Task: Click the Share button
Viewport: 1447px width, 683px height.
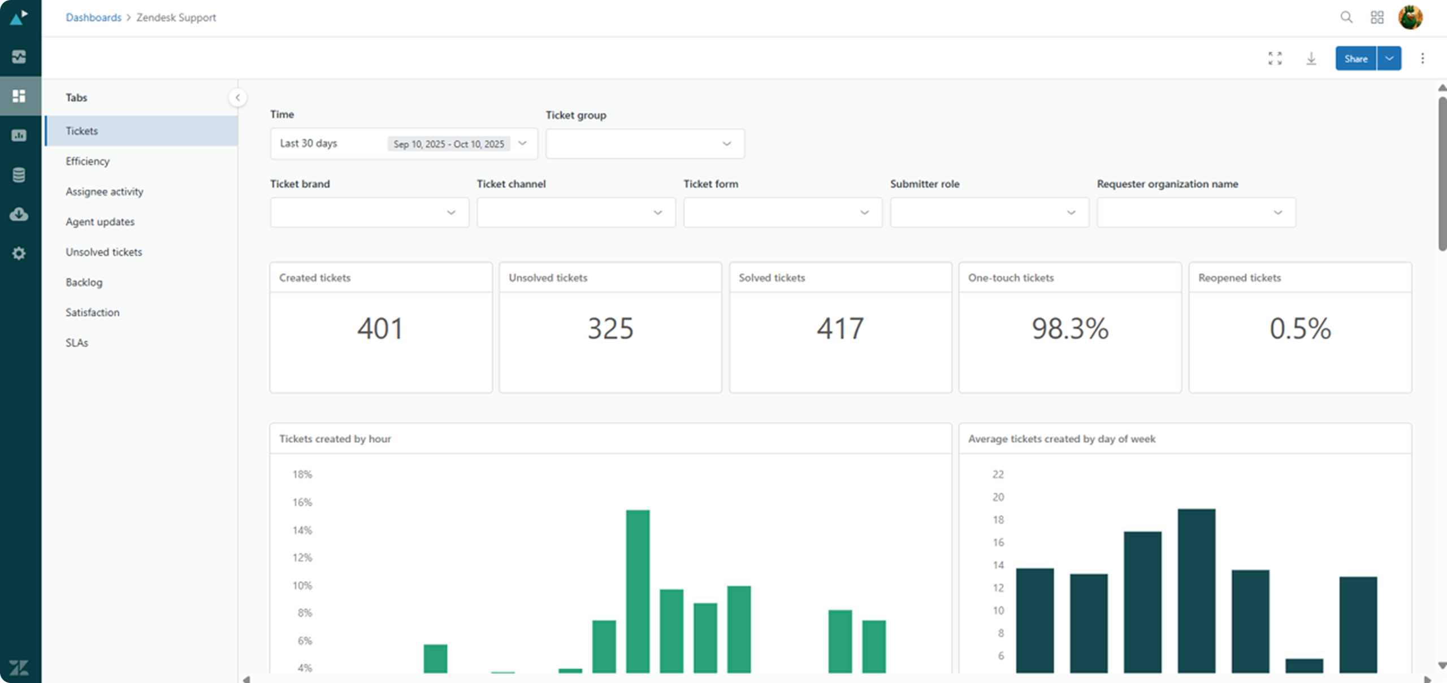Action: [1355, 58]
